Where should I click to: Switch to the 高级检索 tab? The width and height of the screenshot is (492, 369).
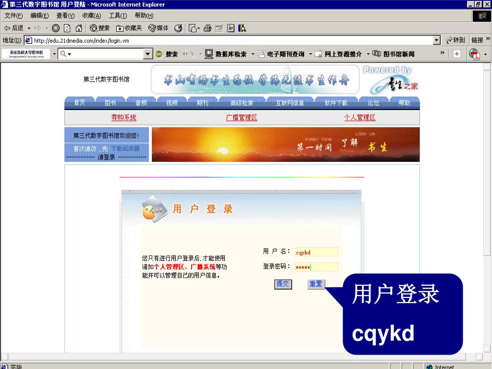[242, 103]
